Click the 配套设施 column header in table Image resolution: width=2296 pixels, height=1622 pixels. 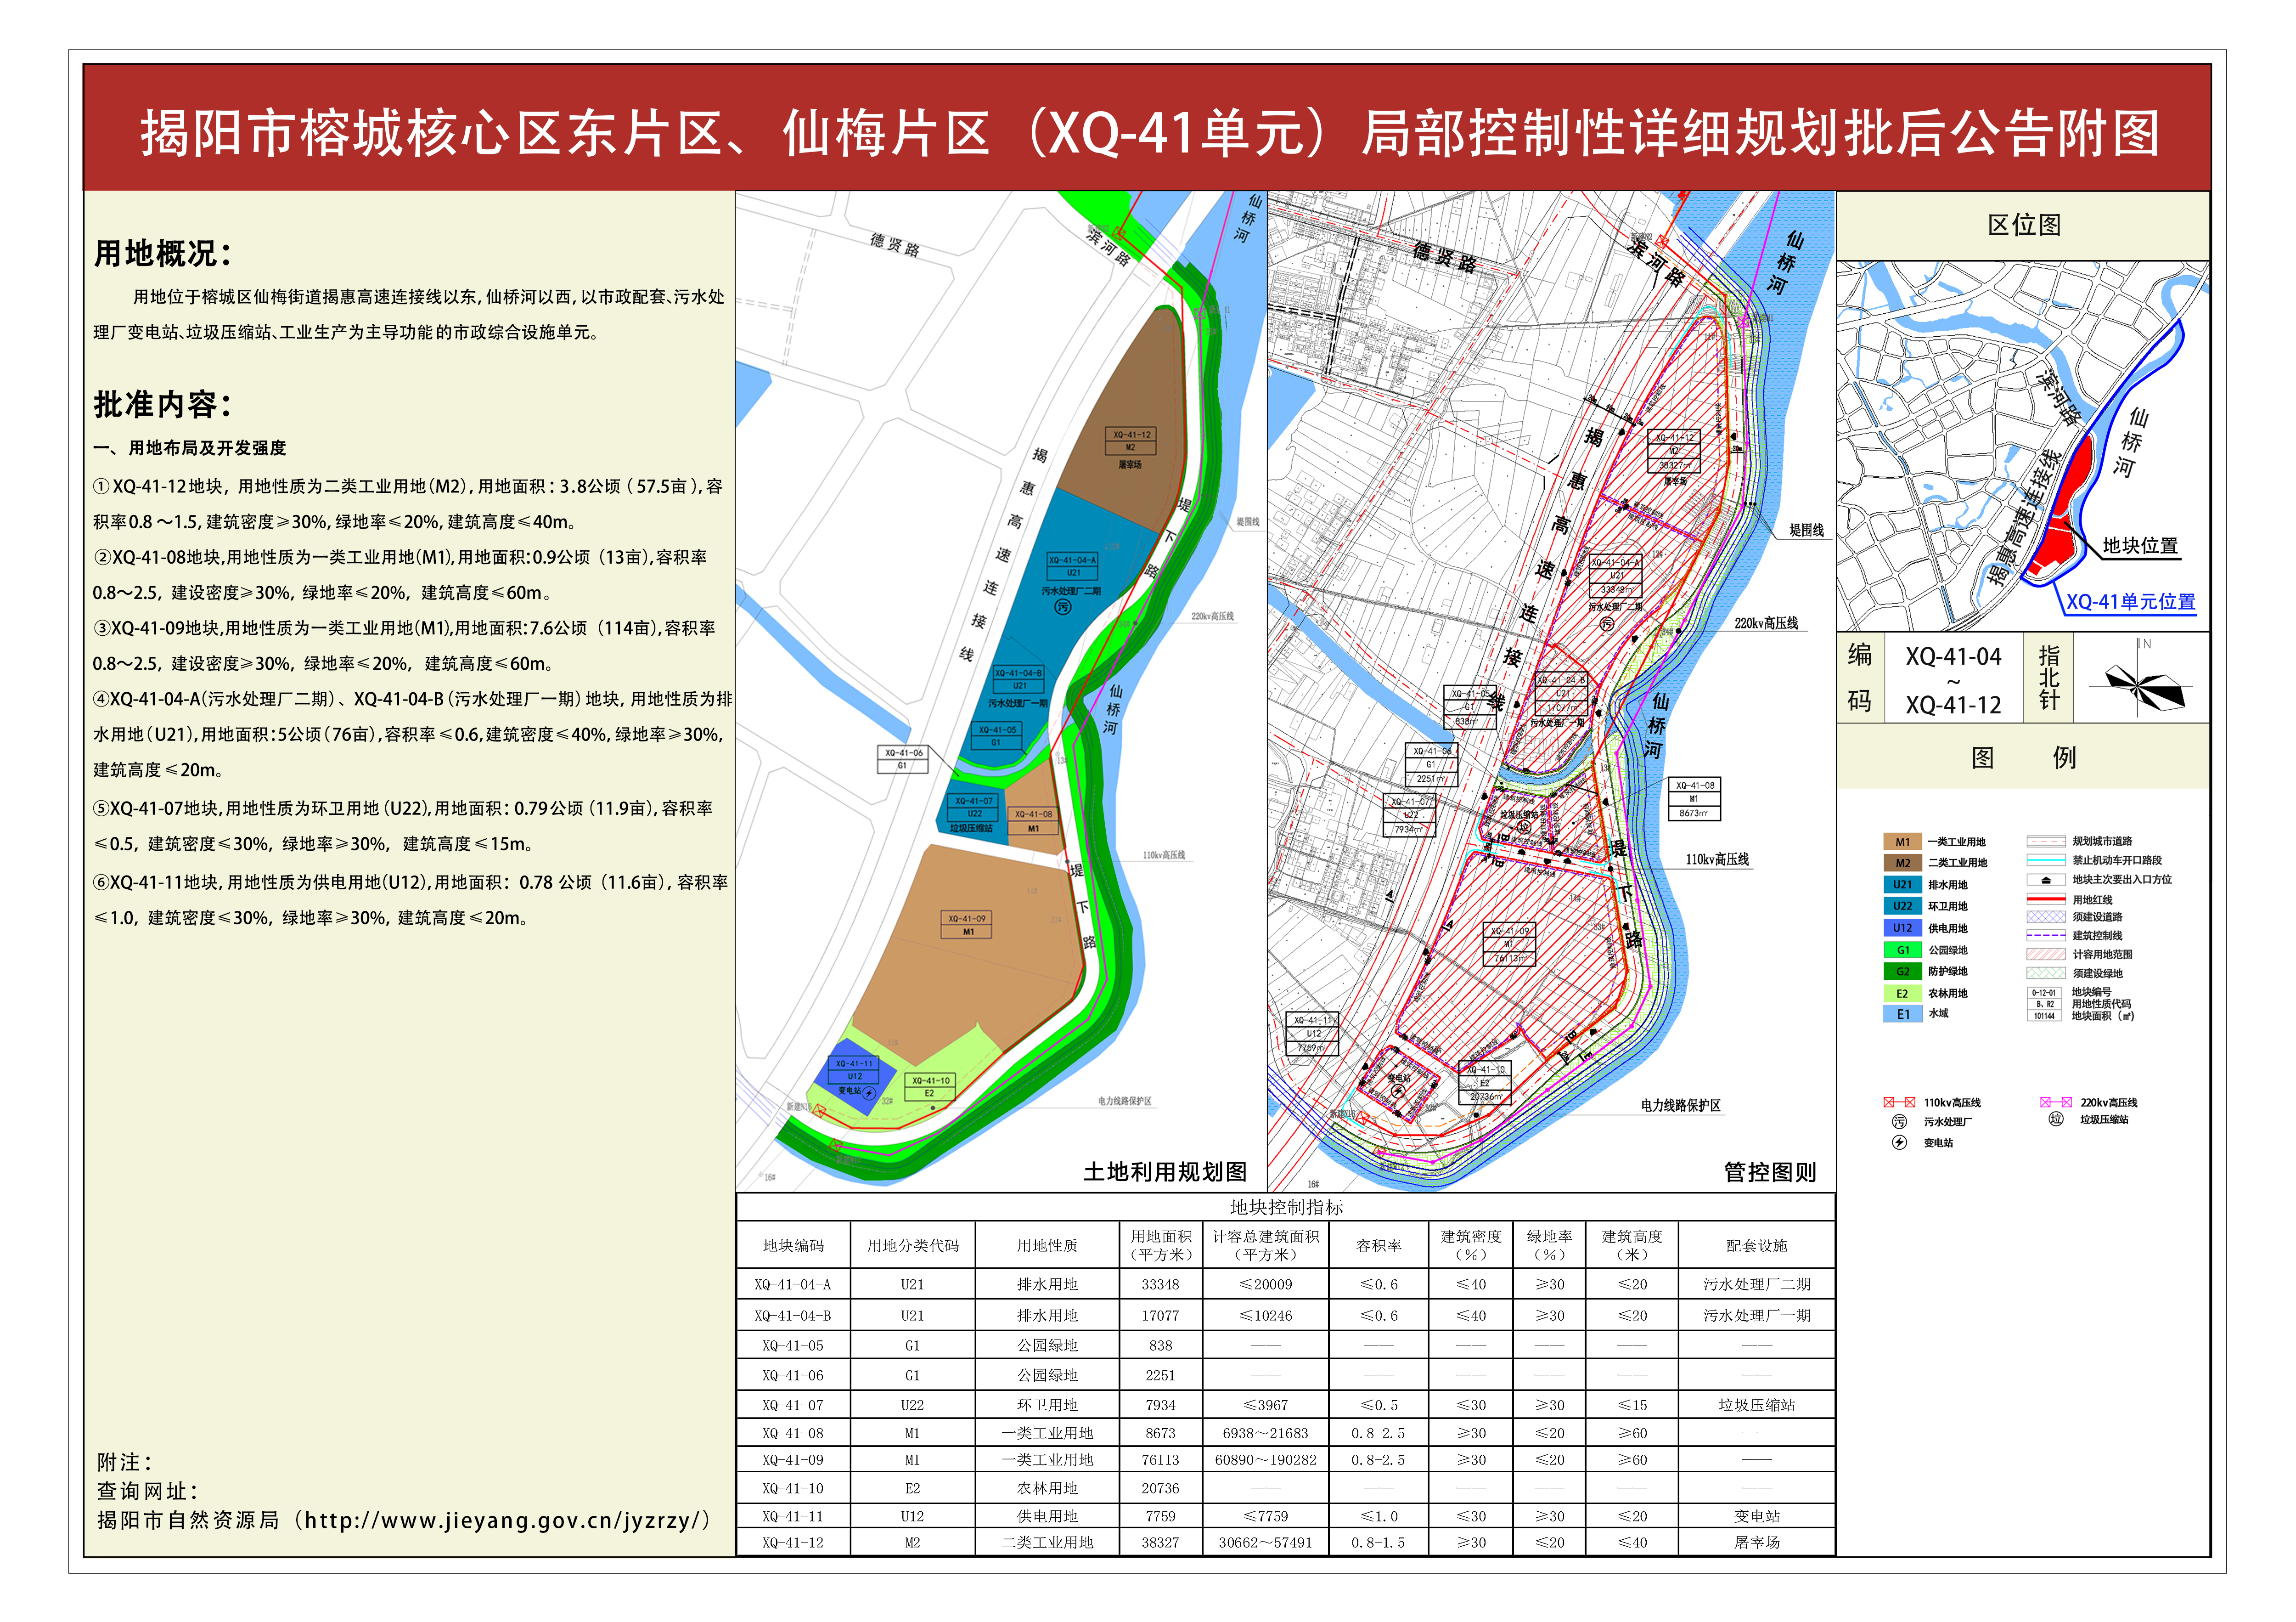point(1756,1245)
